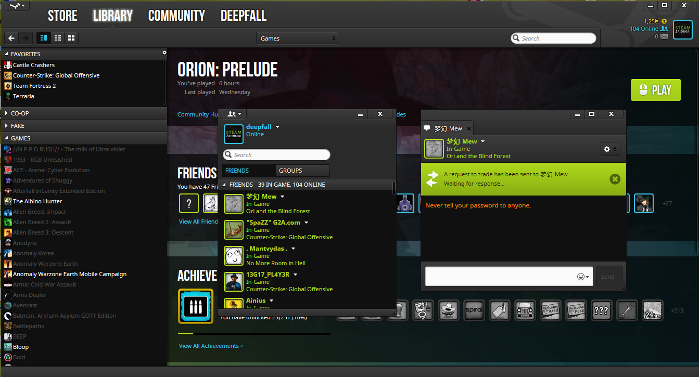Select Terraria in the favorites list

(x=23, y=96)
